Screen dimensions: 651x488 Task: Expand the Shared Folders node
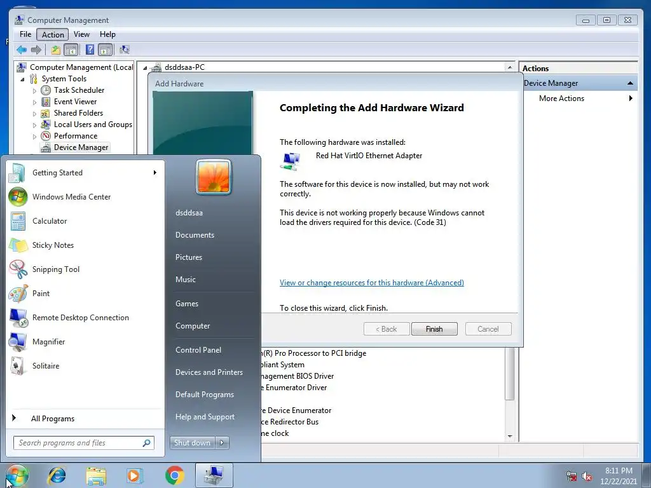coord(34,113)
